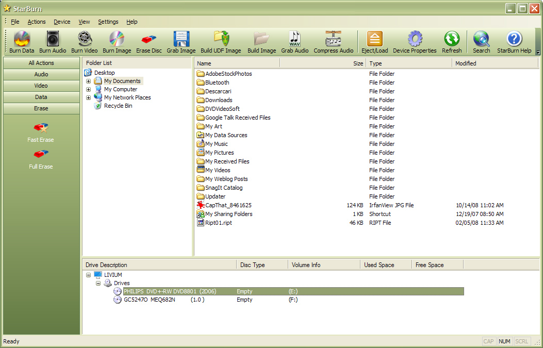Open the Burn Audio tool
This screenshot has width=543, height=348.
53,42
